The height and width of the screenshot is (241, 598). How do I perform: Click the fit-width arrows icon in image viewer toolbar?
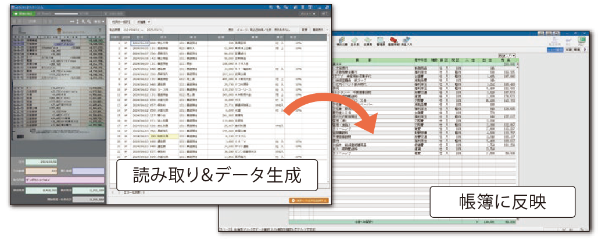coord(73,21)
